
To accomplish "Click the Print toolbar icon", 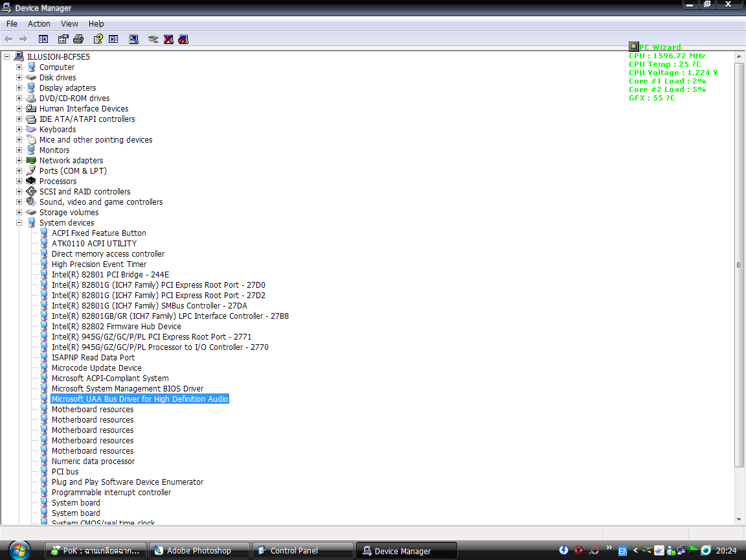I will [x=78, y=39].
